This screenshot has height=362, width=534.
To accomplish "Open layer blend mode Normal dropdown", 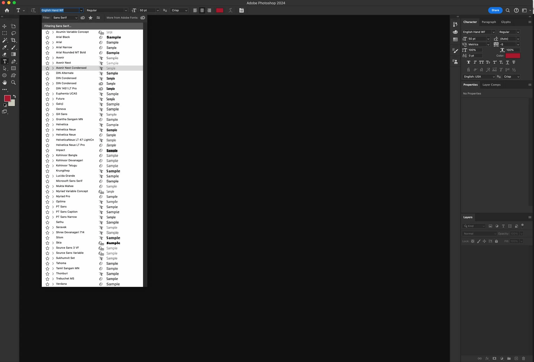I will tap(479, 234).
